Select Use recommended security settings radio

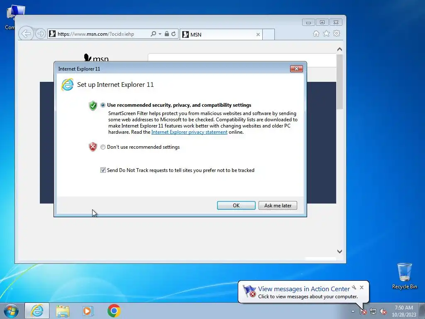click(103, 105)
